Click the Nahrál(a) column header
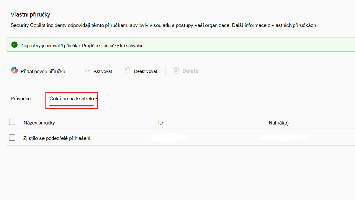355x200 pixels. tap(279, 123)
